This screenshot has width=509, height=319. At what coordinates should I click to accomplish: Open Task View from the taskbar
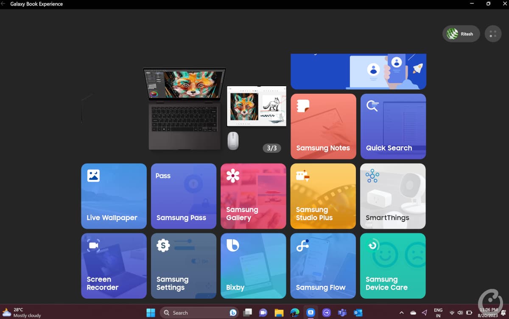(247, 313)
